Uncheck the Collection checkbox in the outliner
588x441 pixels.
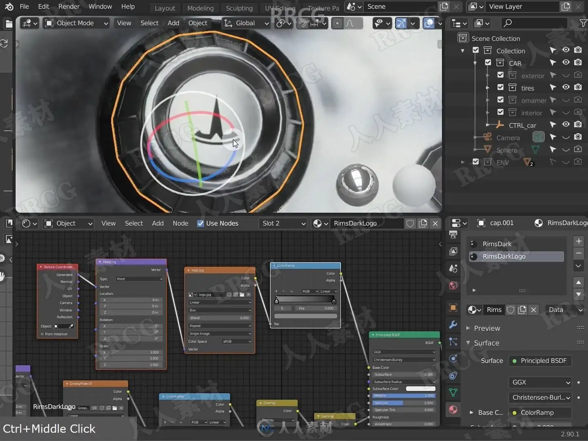(476, 50)
